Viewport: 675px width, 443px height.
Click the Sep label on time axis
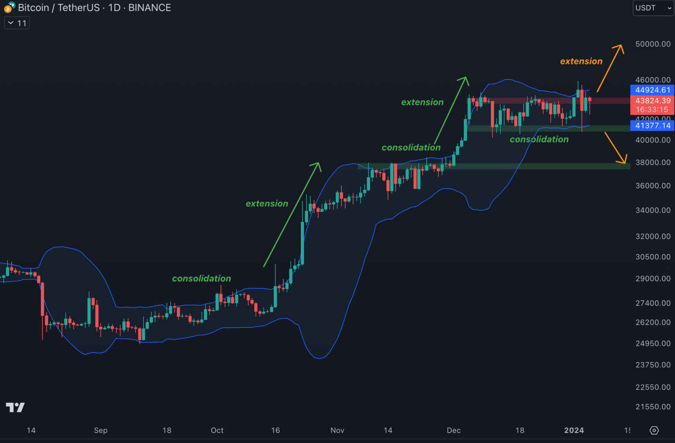click(x=100, y=430)
